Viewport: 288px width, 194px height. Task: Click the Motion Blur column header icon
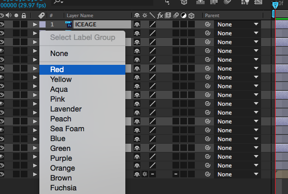click(x=176, y=16)
